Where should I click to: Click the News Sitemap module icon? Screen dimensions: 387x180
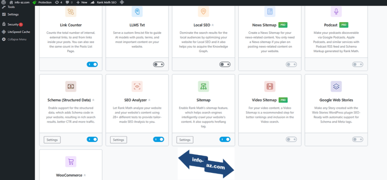(270, 12)
